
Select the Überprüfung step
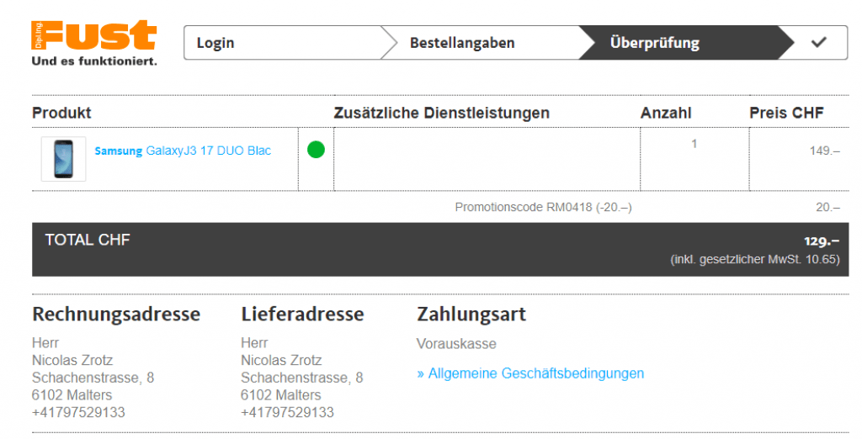tap(655, 43)
